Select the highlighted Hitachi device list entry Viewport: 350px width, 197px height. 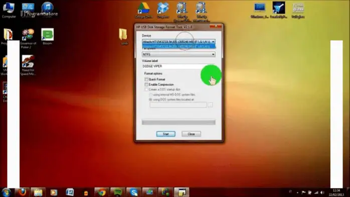179,46
